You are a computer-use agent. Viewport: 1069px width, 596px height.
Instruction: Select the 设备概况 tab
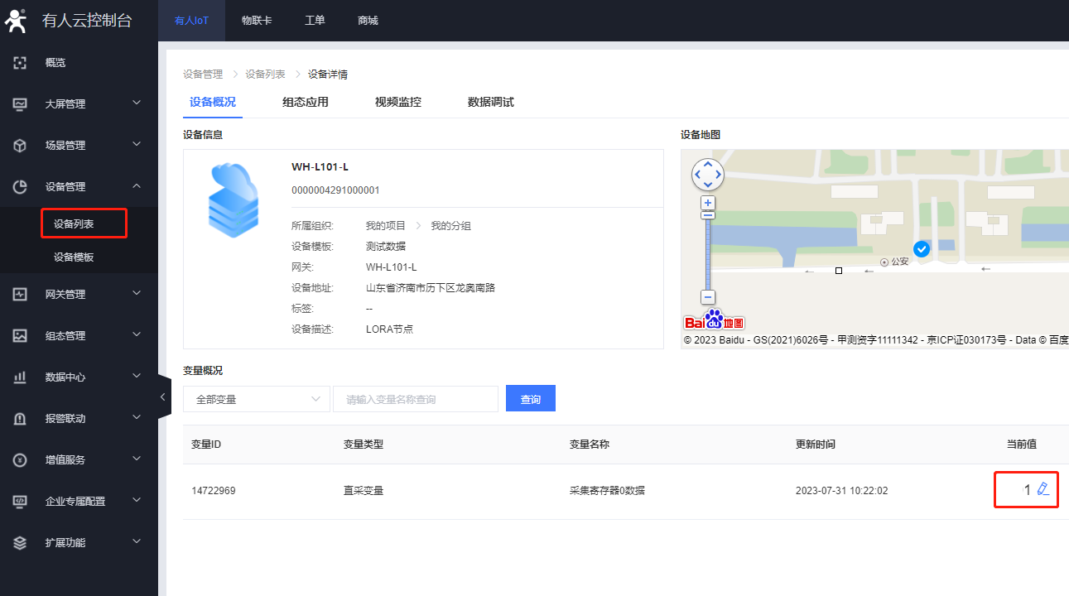(212, 103)
